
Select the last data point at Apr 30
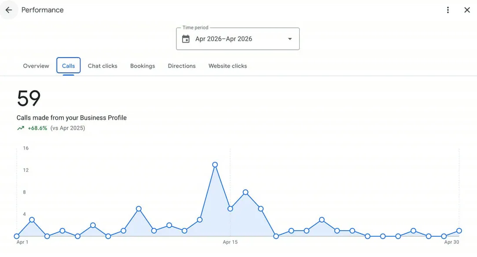[459, 231]
